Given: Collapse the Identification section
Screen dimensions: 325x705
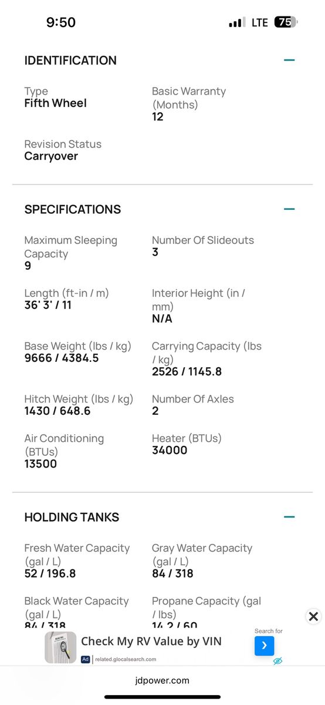Looking at the screenshot, I should pyautogui.click(x=289, y=60).
